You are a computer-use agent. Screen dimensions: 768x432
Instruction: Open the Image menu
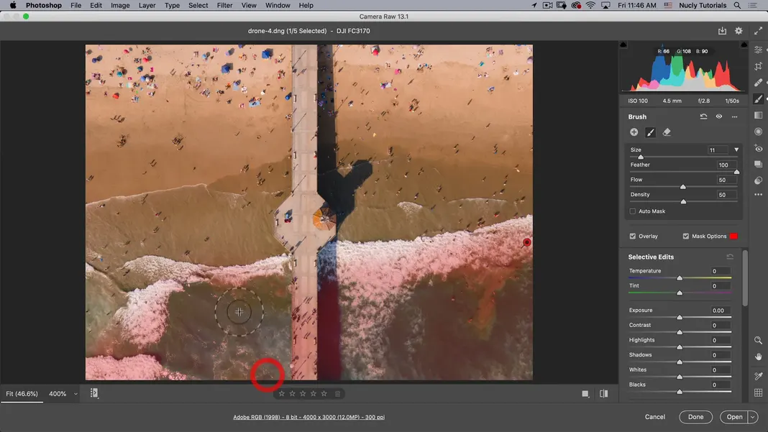click(120, 5)
